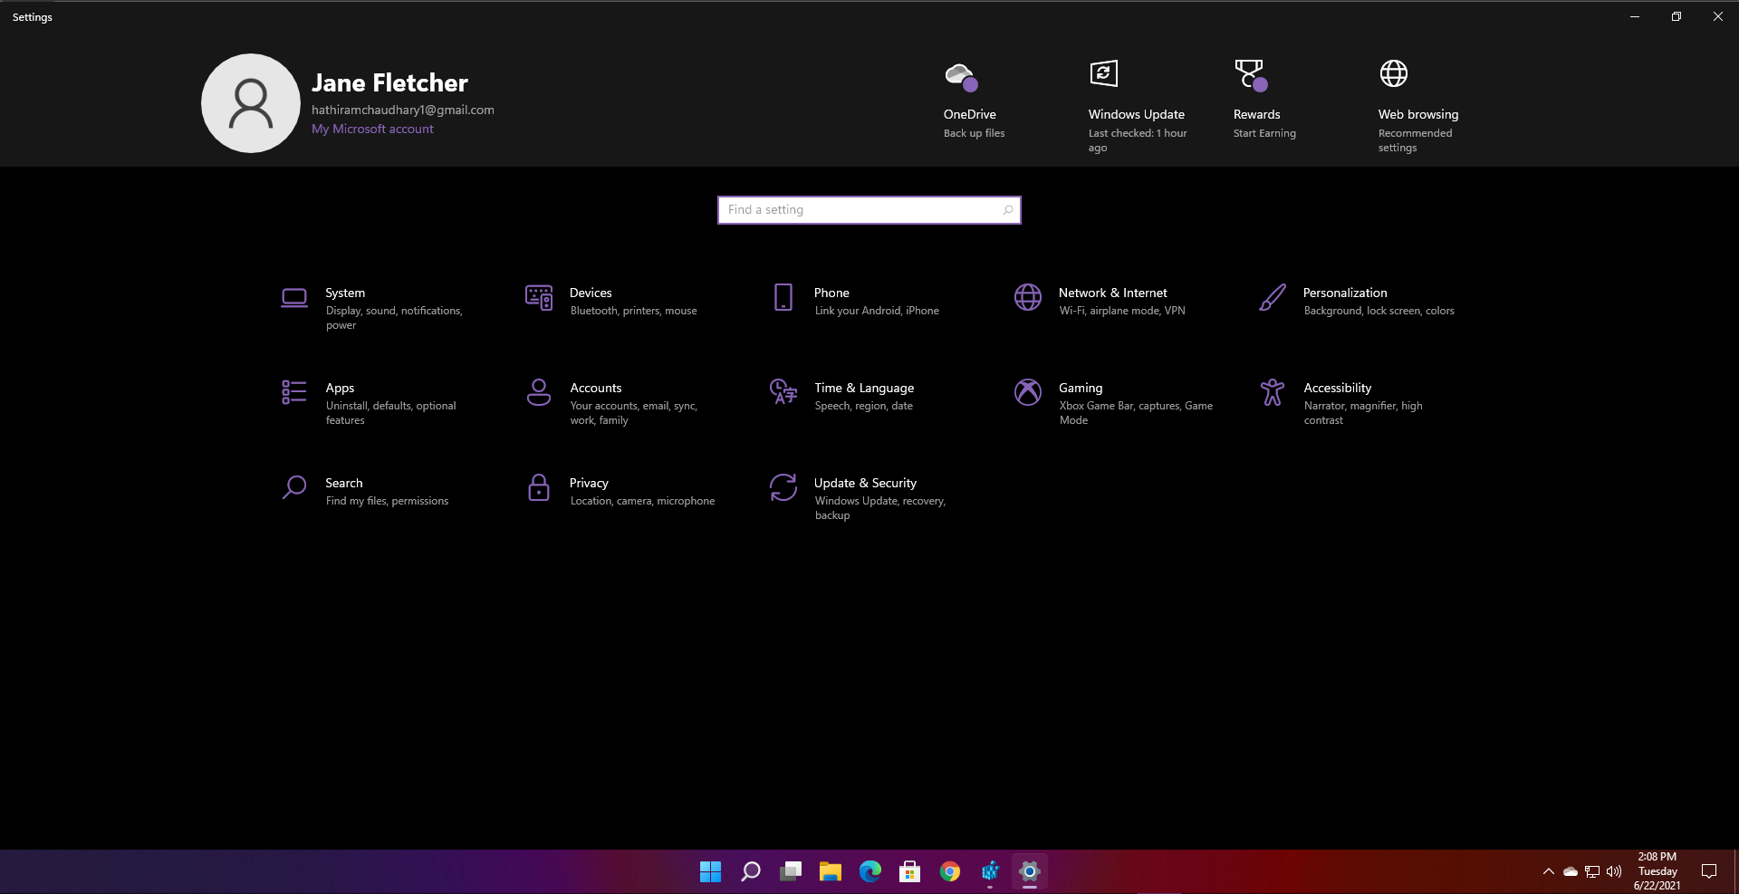This screenshot has width=1739, height=894.
Task: Open the Network & Internet globe icon
Action: [x=1028, y=297]
